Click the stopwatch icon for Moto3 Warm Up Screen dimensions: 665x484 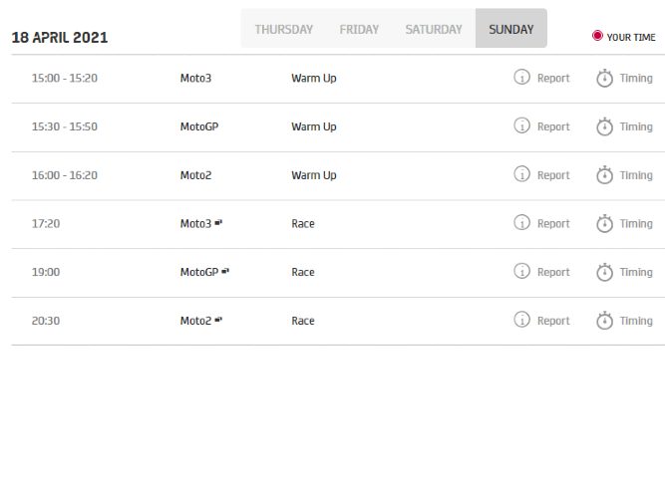(604, 78)
